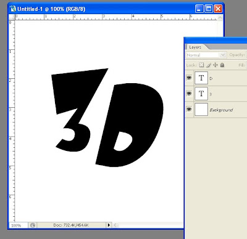
Task: Toggle lock image pixels brush icon
Action: 208,65
